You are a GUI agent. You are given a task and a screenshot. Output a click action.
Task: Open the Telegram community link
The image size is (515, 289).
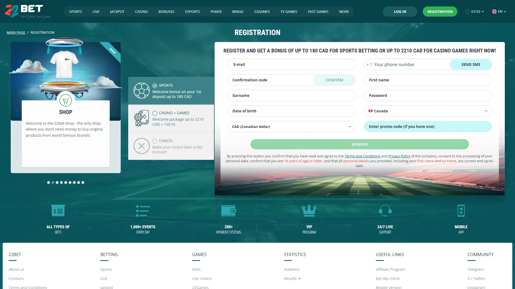476,269
